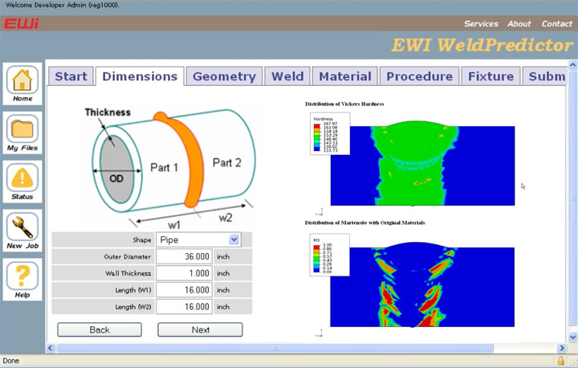Click the Outer Diameter input field

pos(184,256)
